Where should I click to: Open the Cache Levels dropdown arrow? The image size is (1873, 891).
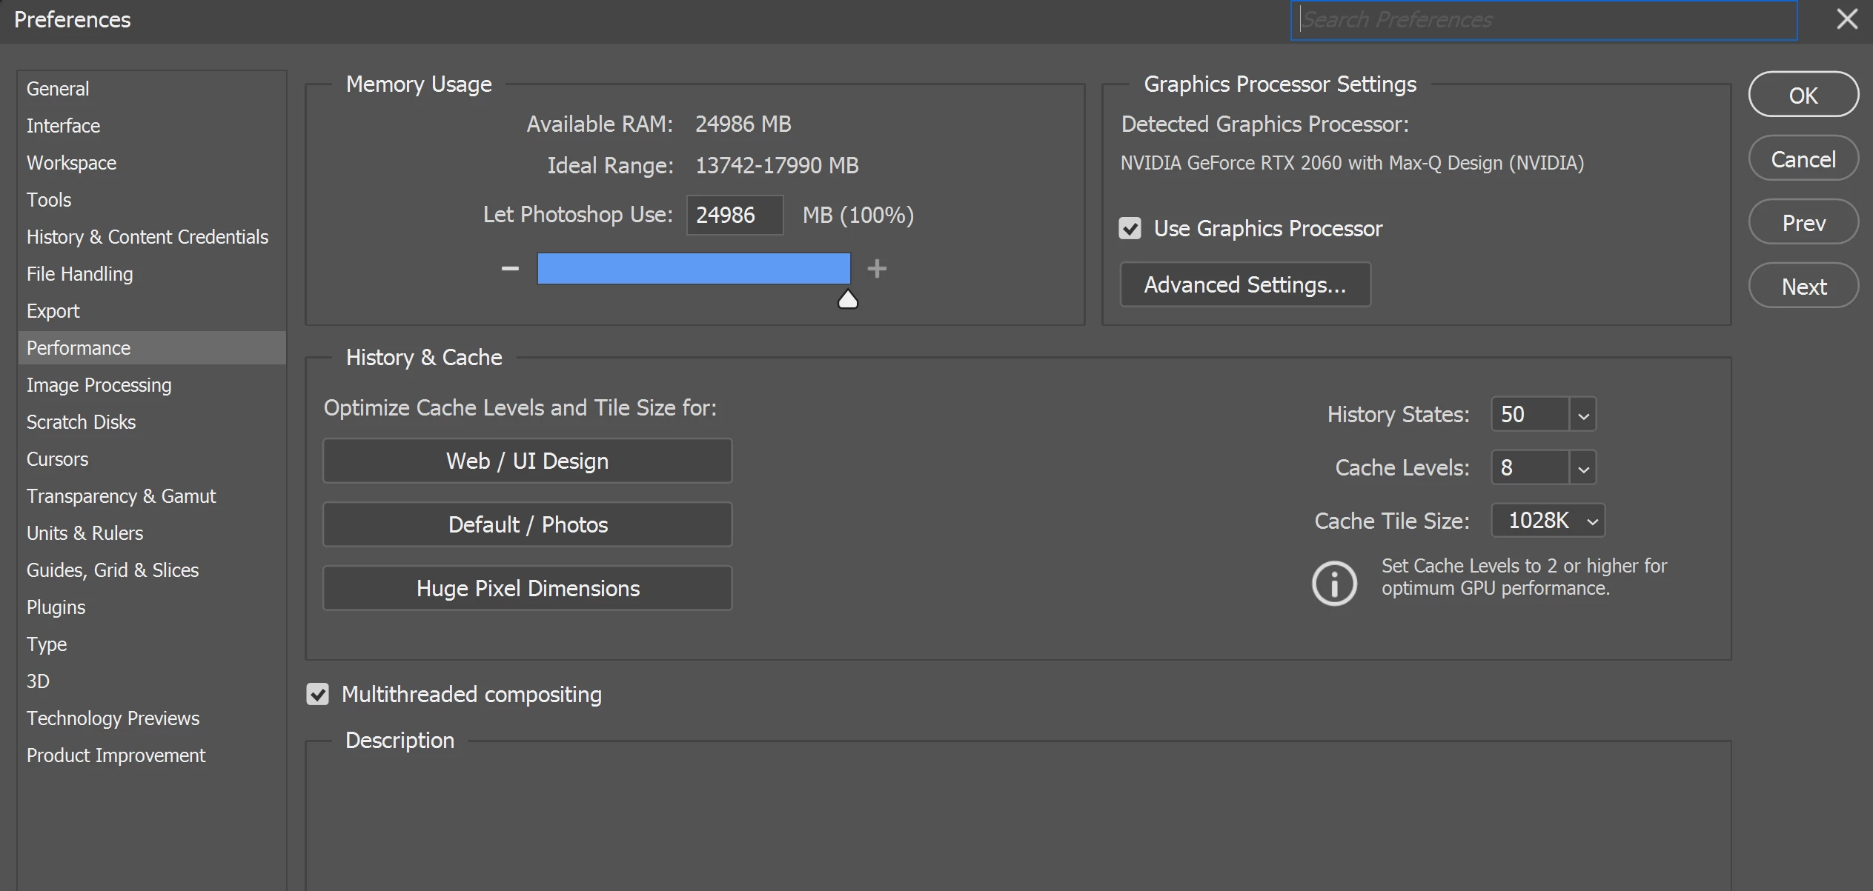[x=1583, y=468]
